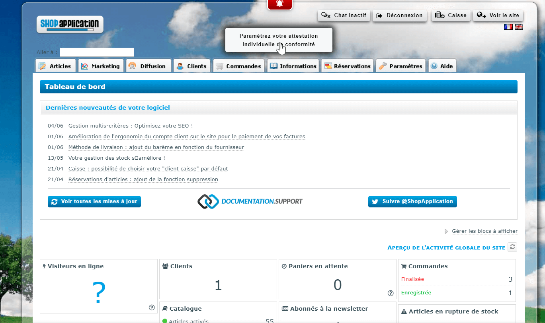Open the Caisse button
The width and height of the screenshot is (545, 323).
(x=451, y=15)
